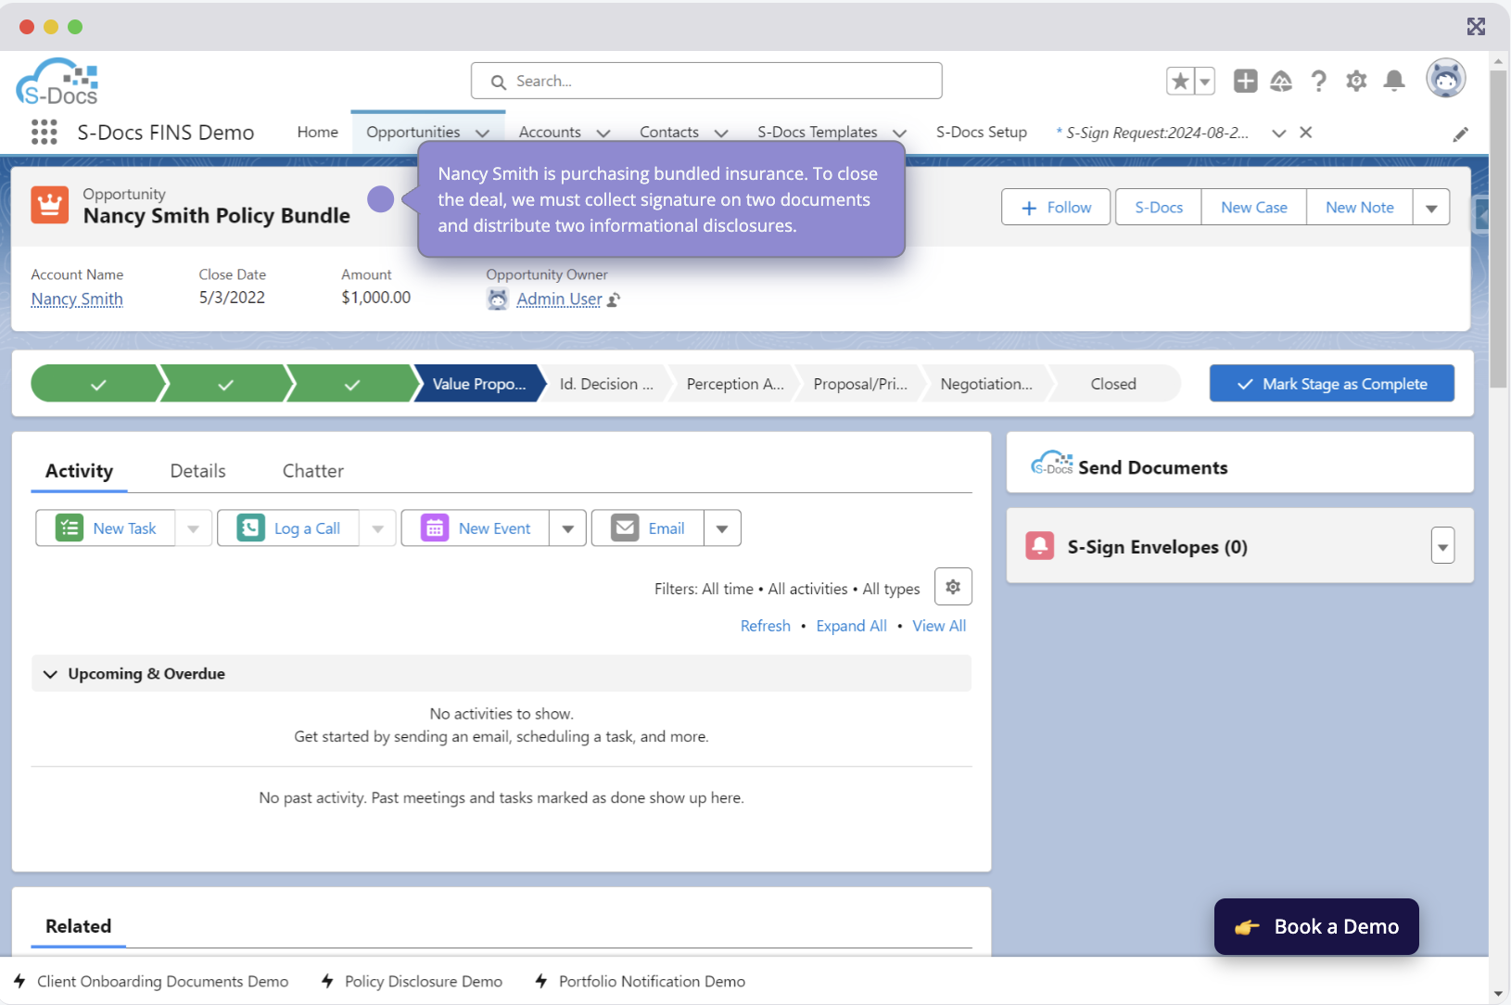The width and height of the screenshot is (1511, 1005).
Task: Select the Value Proposition stage in path
Action: 479,384
